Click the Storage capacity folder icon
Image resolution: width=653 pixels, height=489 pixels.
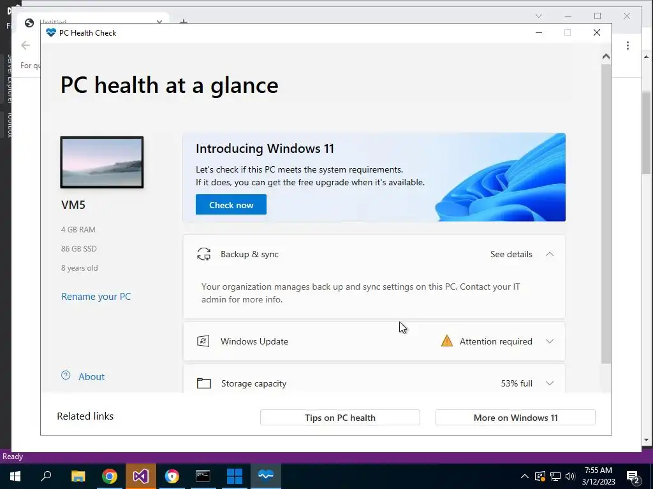[203, 383]
